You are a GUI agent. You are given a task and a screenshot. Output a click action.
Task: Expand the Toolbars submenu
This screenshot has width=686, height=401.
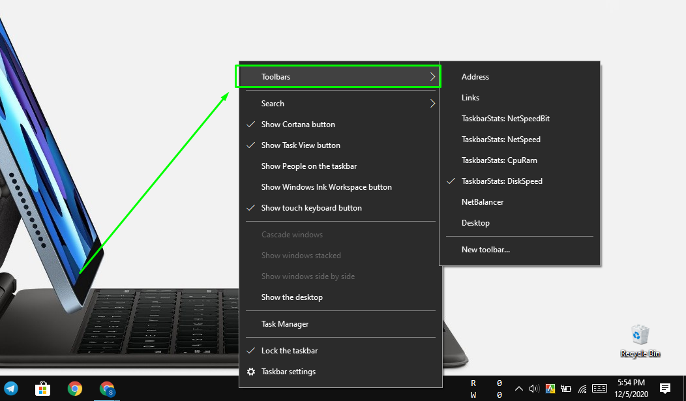click(x=338, y=77)
